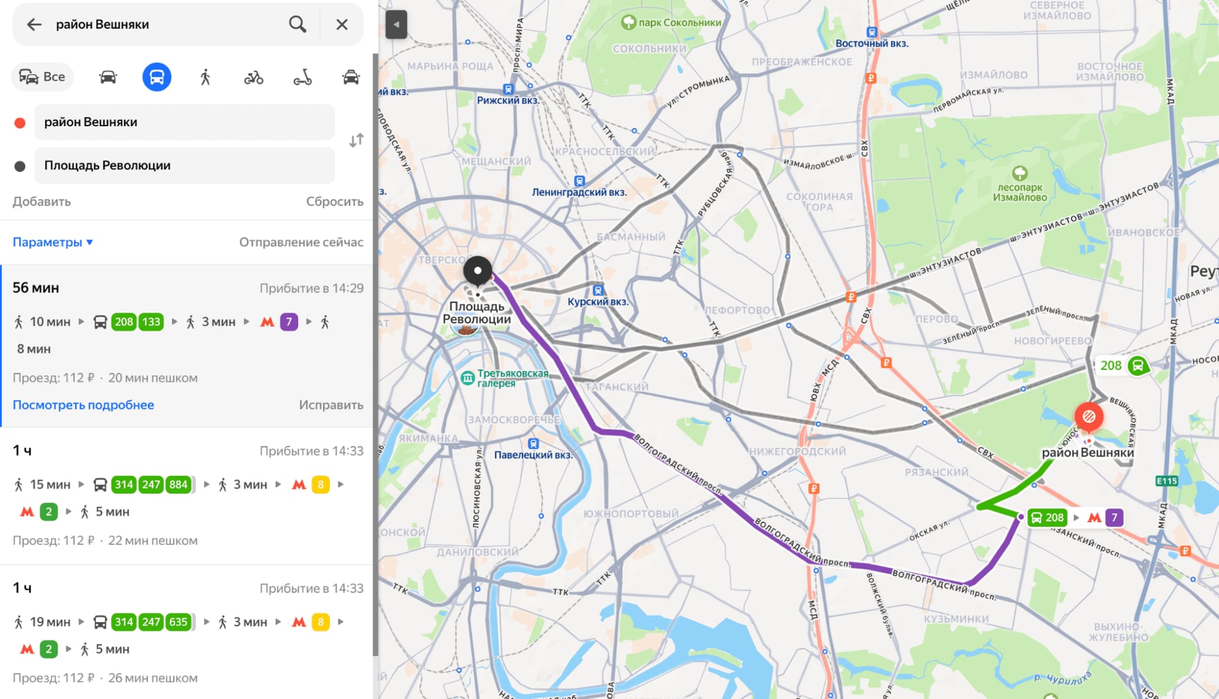The height and width of the screenshot is (699, 1219).
Task: Edit the destination field 'Площадь Революции'
Action: click(x=184, y=166)
